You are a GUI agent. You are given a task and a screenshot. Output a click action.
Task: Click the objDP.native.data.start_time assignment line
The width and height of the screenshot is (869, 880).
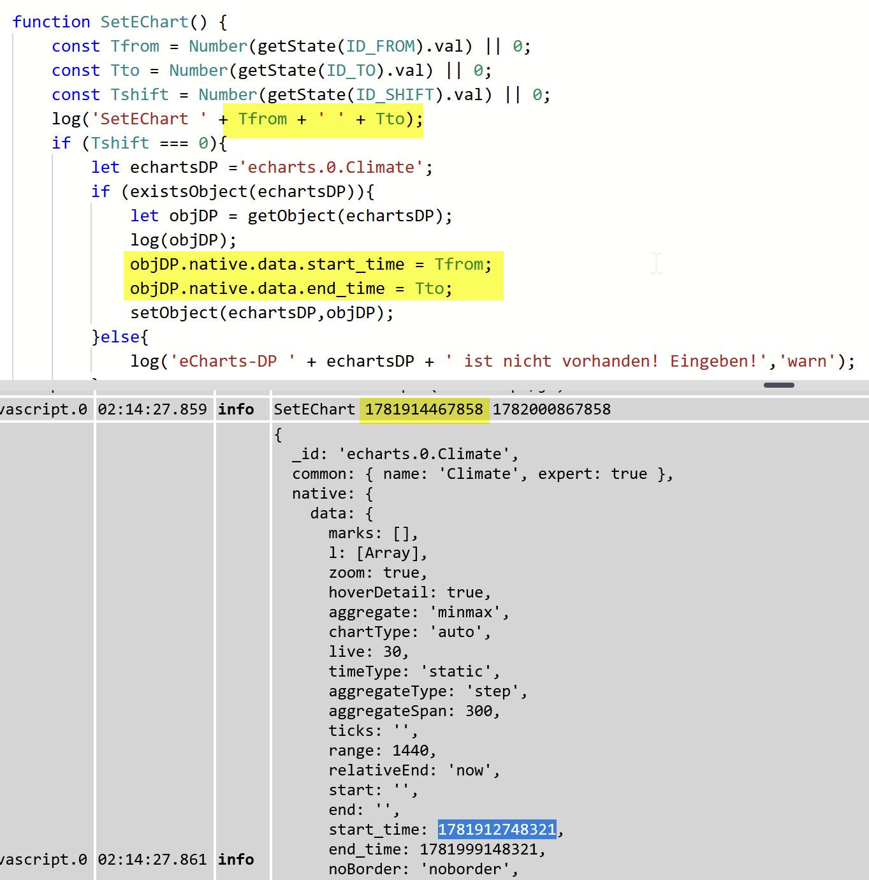pyautogui.click(x=311, y=264)
